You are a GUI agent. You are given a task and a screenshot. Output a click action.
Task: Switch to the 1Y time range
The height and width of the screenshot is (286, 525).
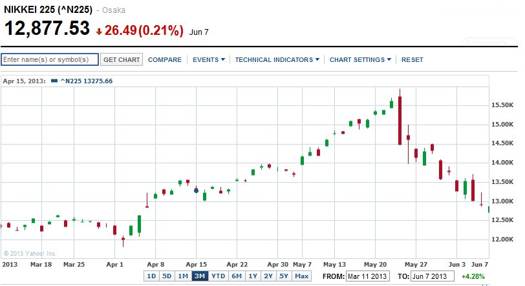(253, 276)
